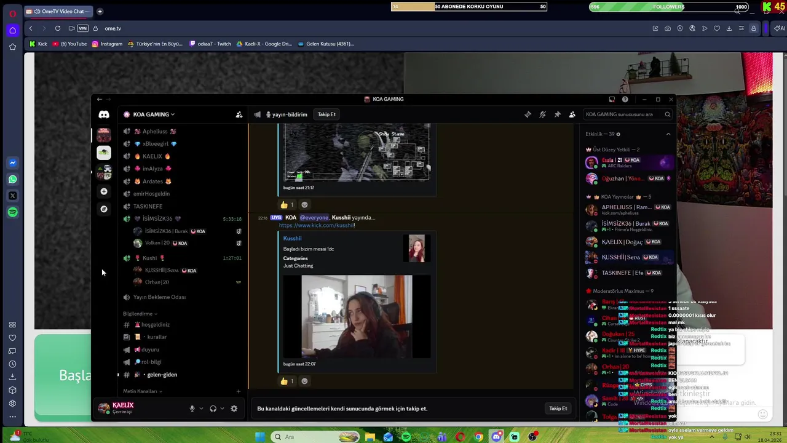787x443 pixels.
Task: Open notification settings bell icon in Discord
Action: [542, 114]
